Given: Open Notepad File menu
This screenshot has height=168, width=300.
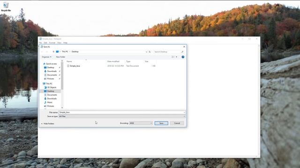Looking at the screenshot, I should [40, 43].
